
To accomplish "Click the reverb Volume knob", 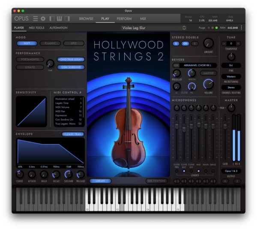I will 208,84.
